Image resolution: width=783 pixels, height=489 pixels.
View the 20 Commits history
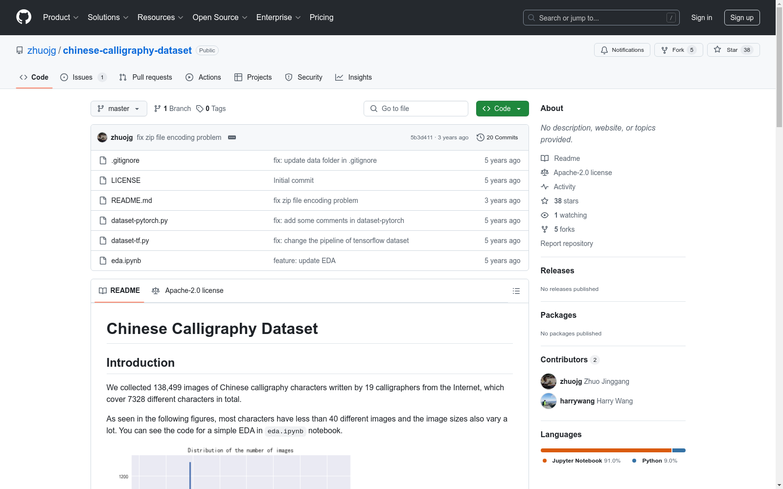497,137
